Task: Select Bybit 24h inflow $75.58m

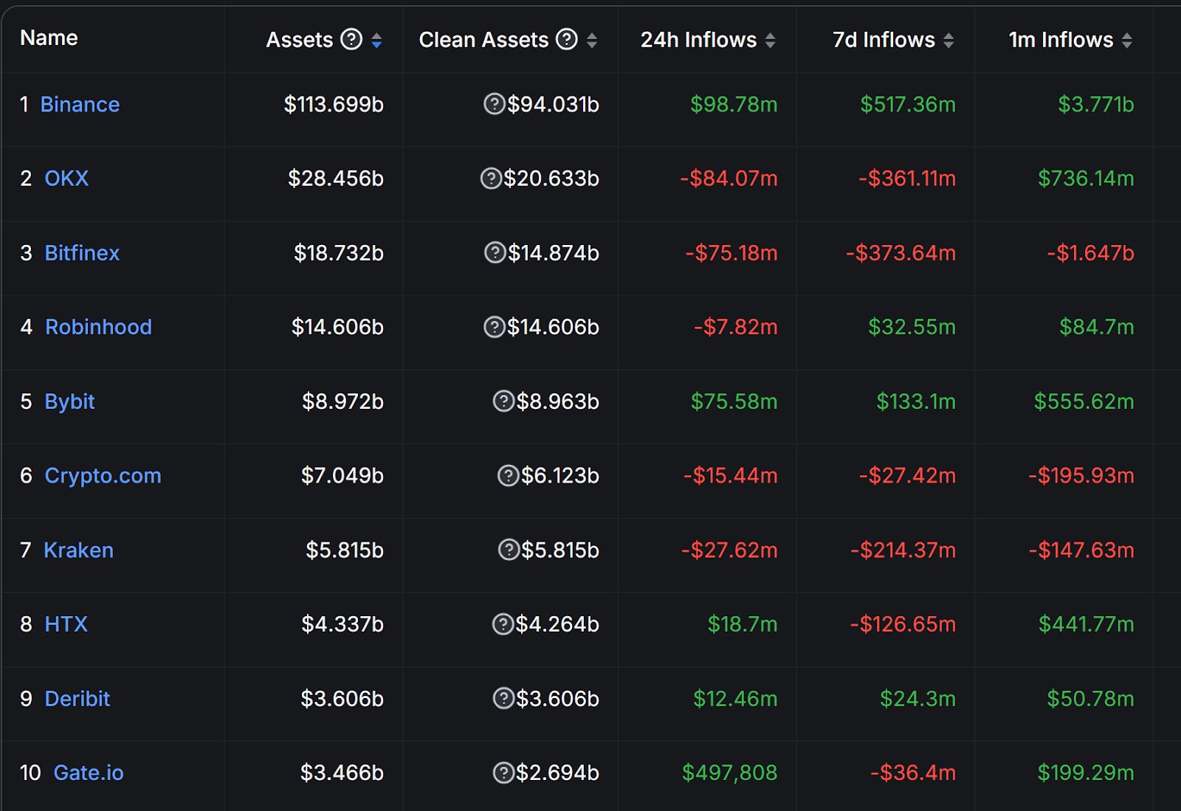Action: (x=734, y=401)
